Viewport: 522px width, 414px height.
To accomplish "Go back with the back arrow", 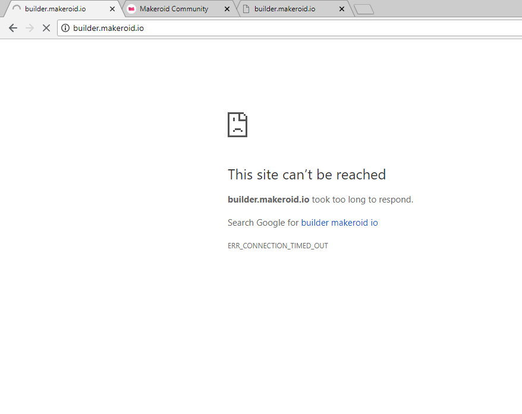I will (x=13, y=28).
